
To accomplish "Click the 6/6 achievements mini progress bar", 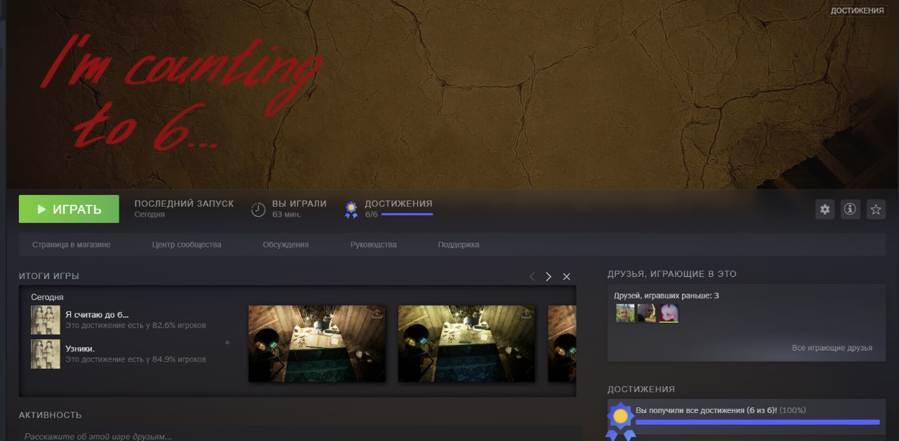I will click(407, 215).
